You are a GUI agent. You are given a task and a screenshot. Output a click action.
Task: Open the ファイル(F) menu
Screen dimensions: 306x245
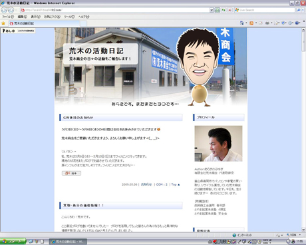click(8, 17)
